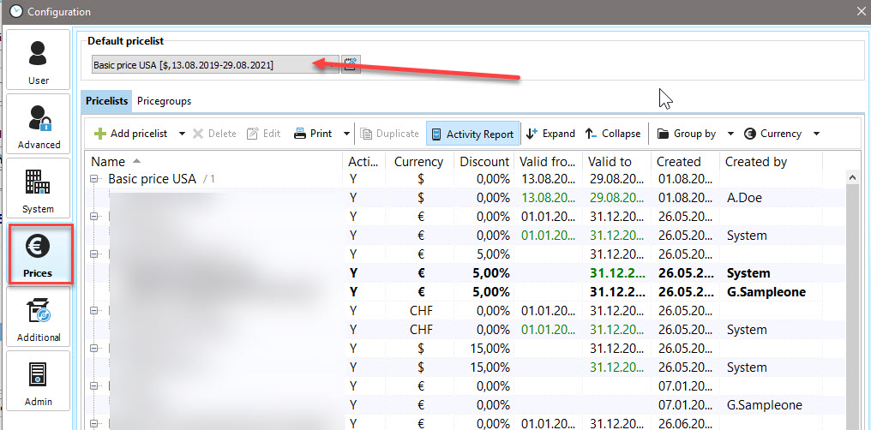Click Expand to expand all groups
This screenshot has height=430, width=871.
click(550, 134)
